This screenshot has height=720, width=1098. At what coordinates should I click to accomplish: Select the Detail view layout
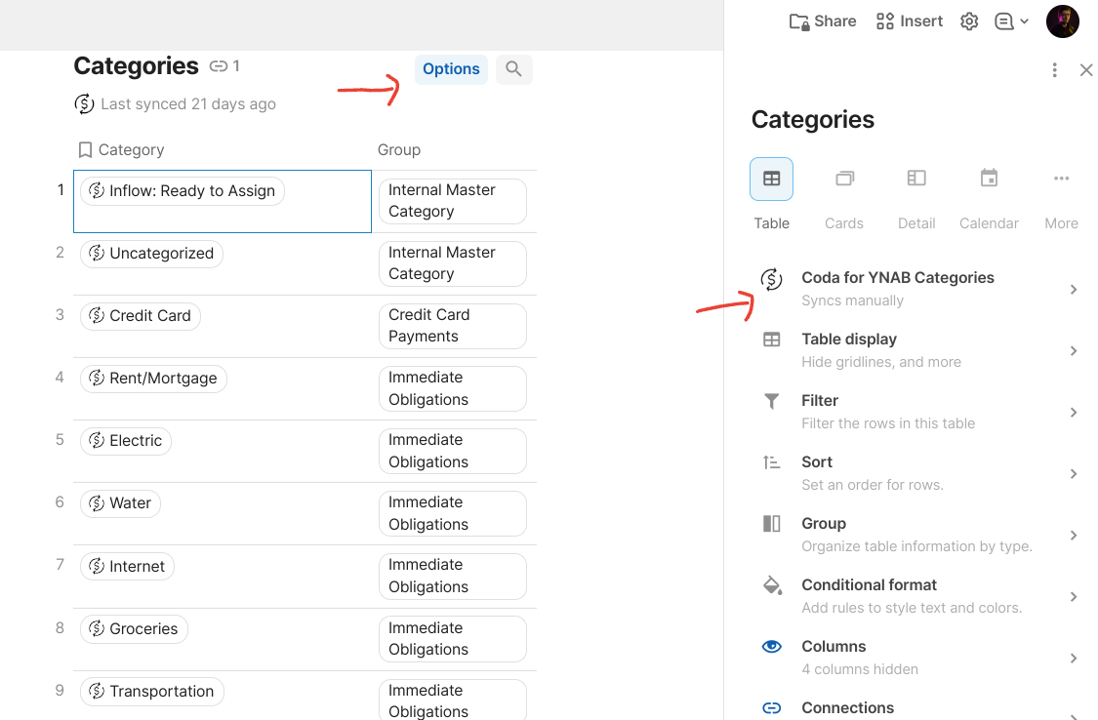coord(916,180)
